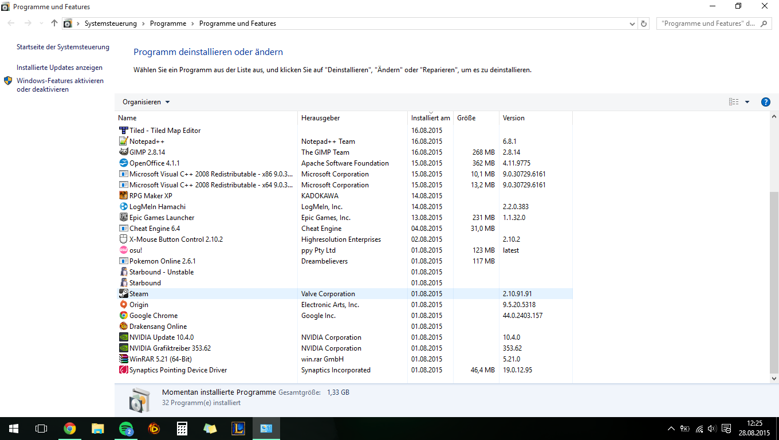779x440 pixels.
Task: Open Installierte Updates anzeigen link
Action: [x=60, y=68]
